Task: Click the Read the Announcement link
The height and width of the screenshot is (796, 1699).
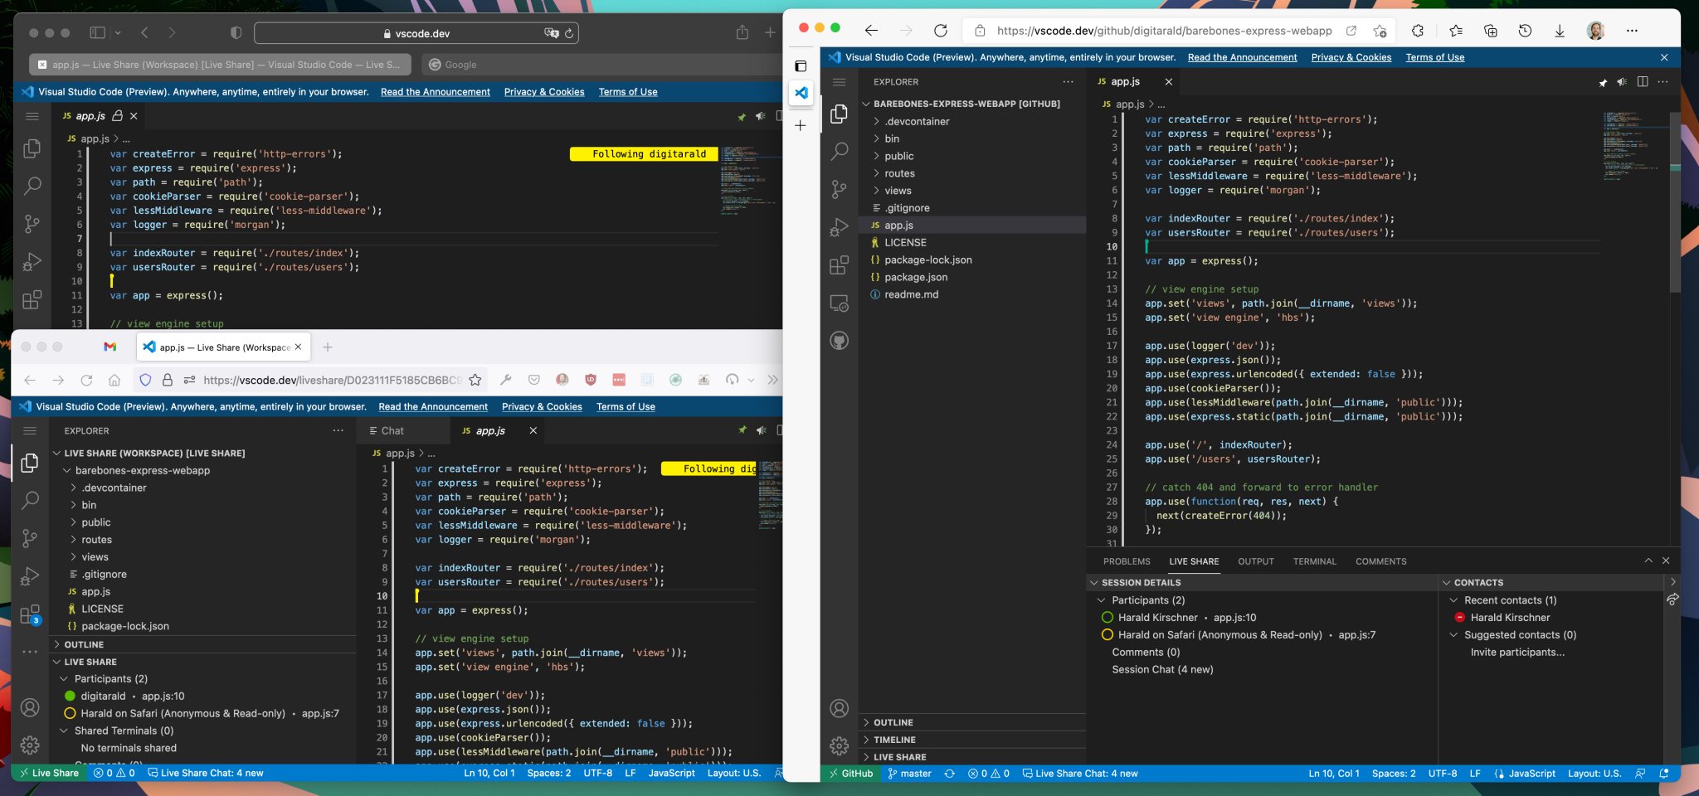Action: (x=1242, y=57)
